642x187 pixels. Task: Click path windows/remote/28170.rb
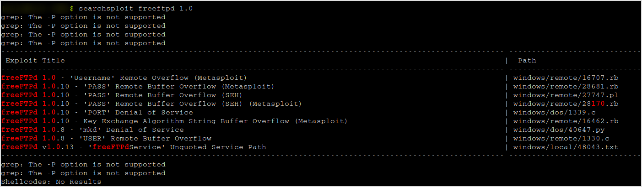[x=566, y=104]
